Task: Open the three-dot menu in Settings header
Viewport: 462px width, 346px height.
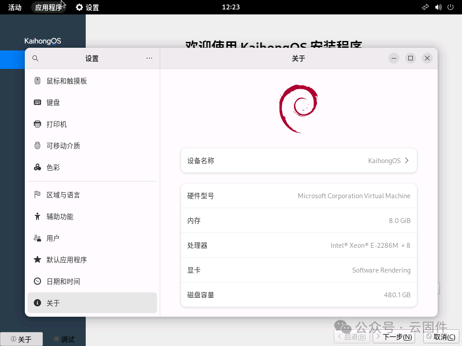Action: pos(149,58)
